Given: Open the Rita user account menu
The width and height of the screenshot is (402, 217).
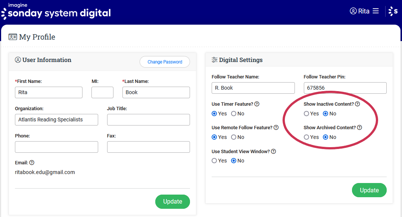Looking at the screenshot, I should tap(360, 11).
